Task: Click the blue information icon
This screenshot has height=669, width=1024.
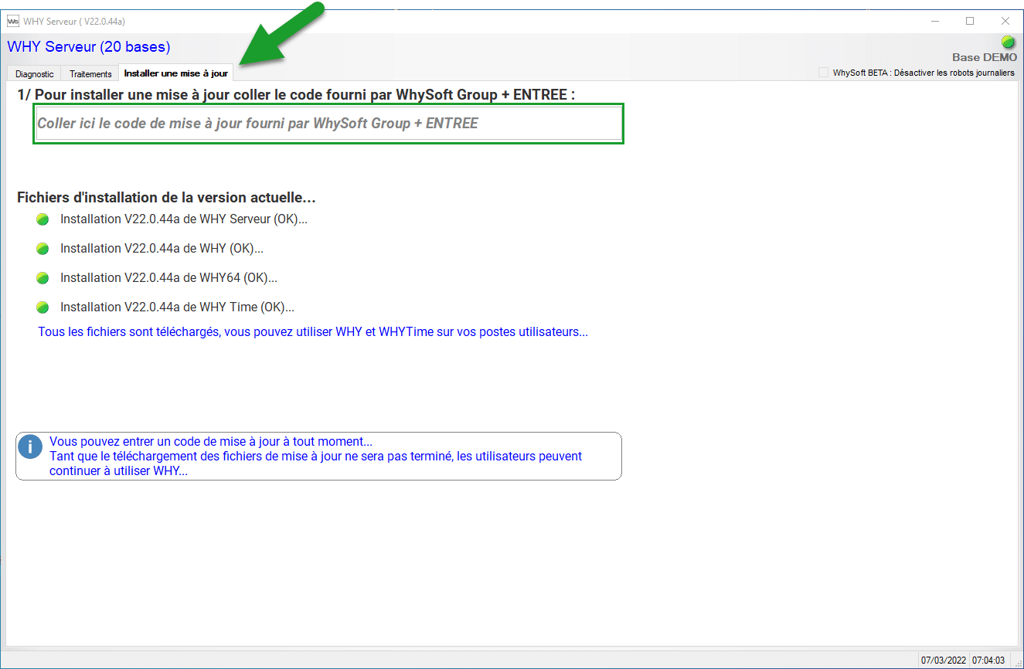Action: (x=30, y=447)
